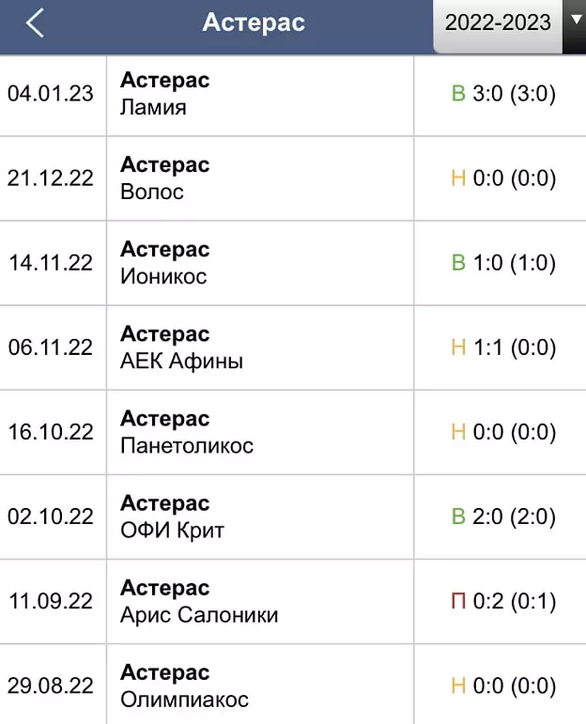The height and width of the screenshot is (724, 586).
Task: Click the date 21.12.22
Action: coord(51,178)
